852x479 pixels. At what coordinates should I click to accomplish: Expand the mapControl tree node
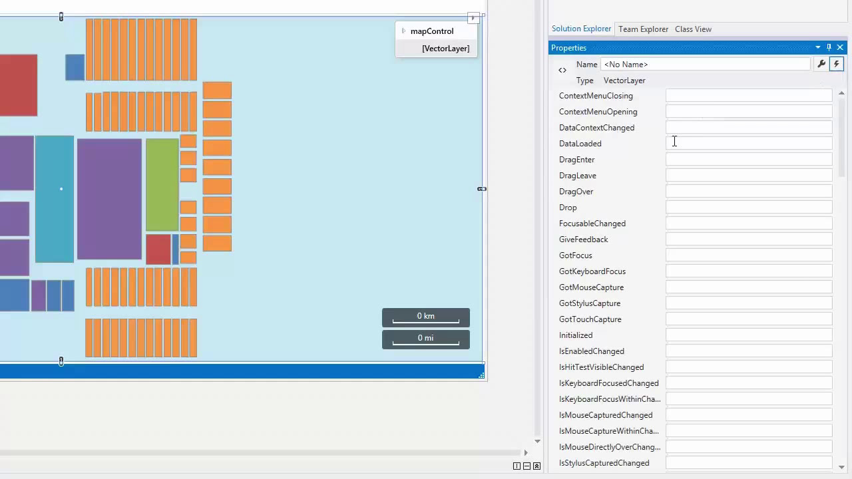click(x=403, y=31)
